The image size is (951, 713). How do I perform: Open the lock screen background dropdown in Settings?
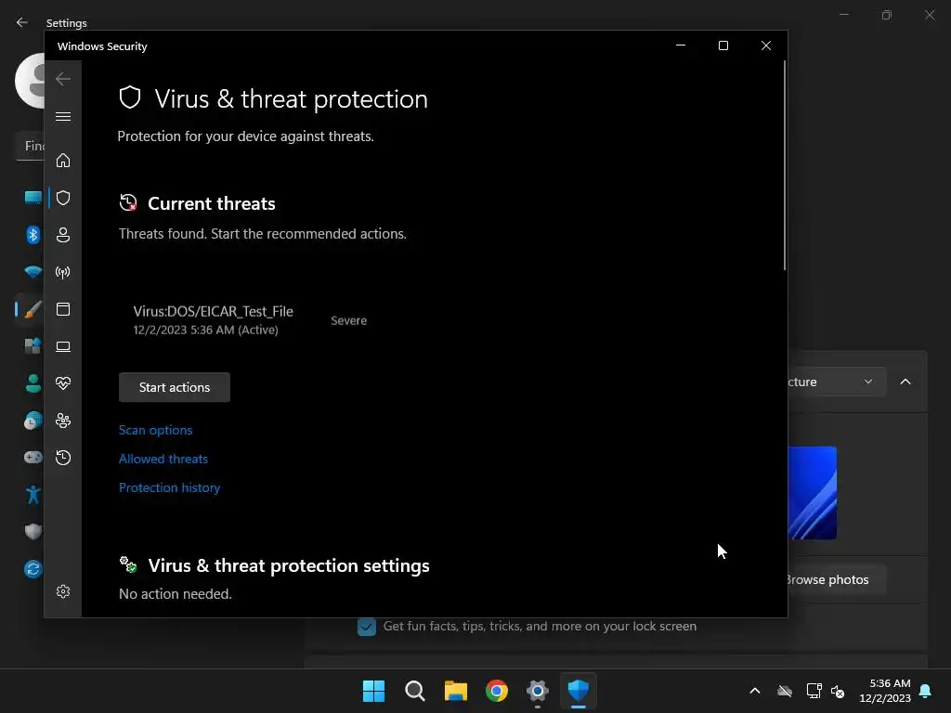click(837, 382)
